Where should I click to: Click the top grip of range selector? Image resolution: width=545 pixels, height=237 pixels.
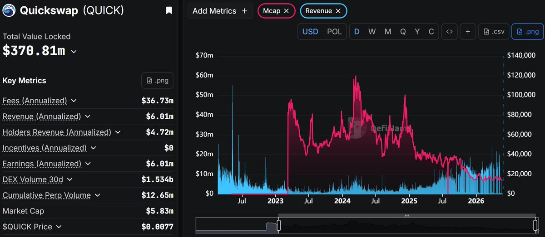point(407,216)
